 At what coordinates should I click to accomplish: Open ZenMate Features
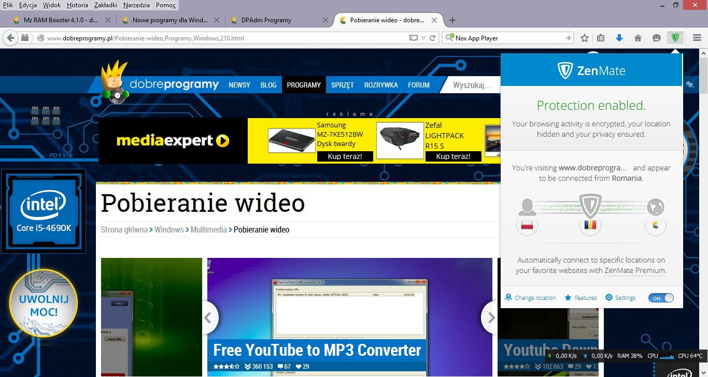point(580,298)
